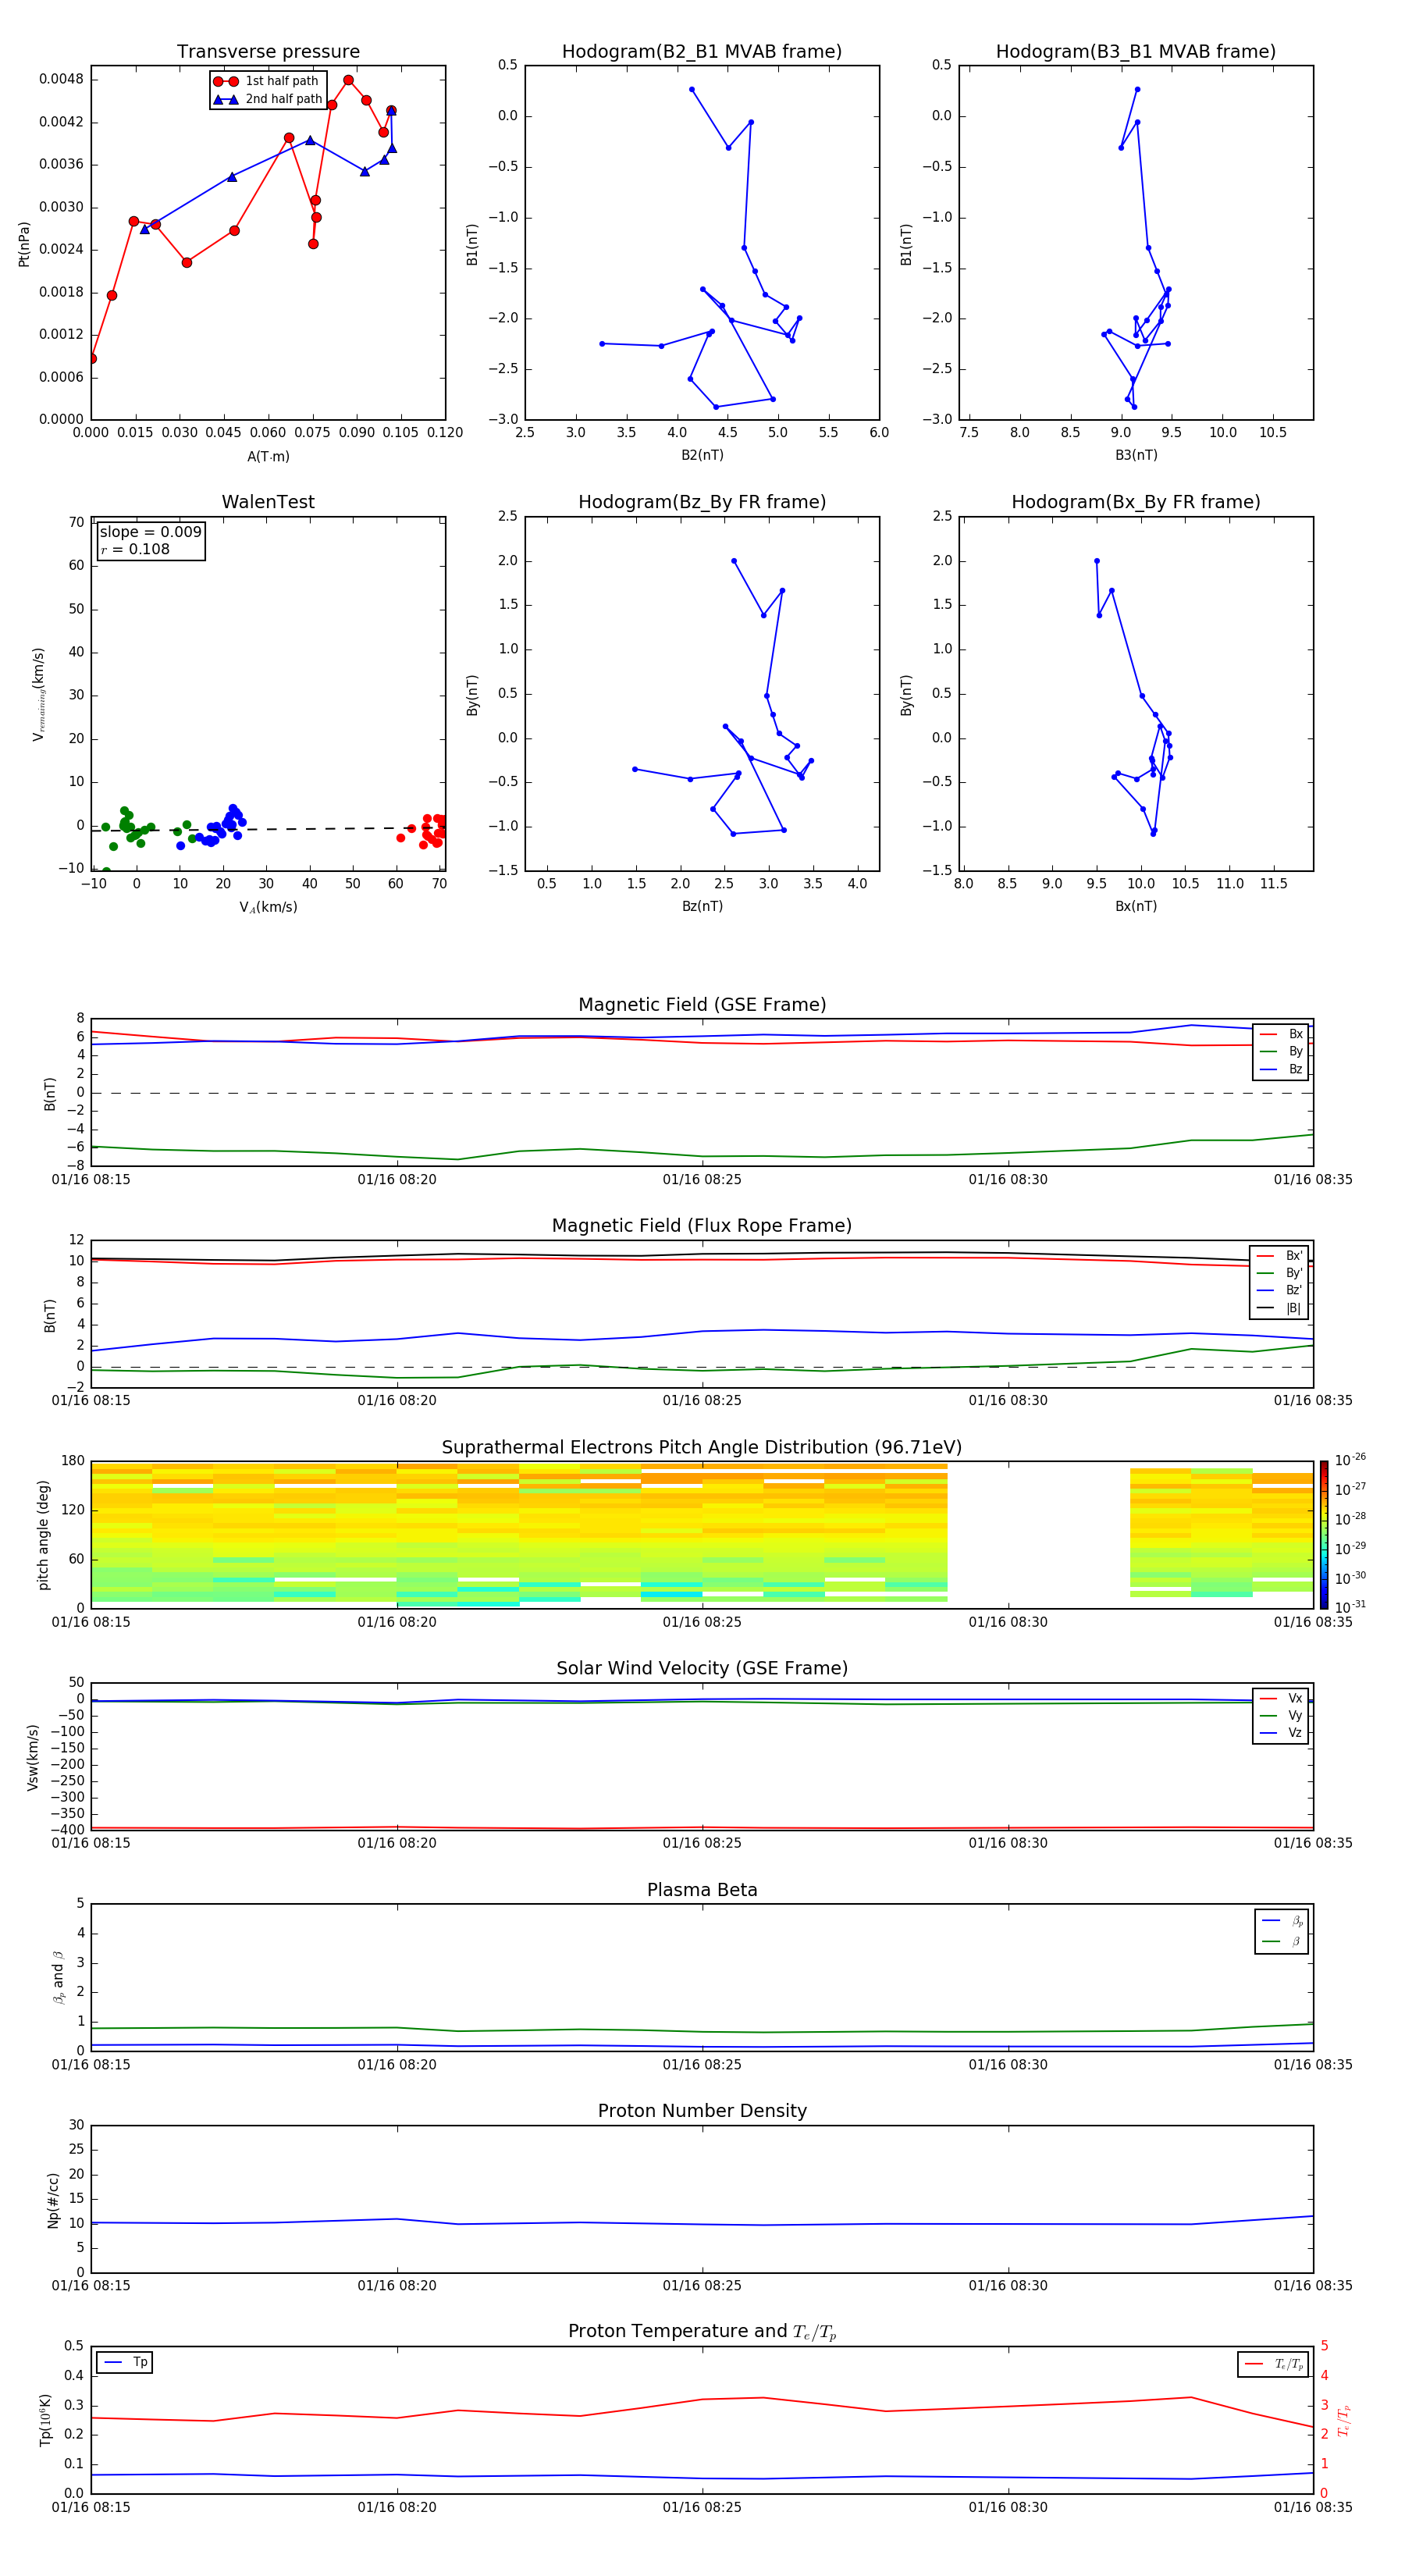Viewport: 1405px width, 2576px height.
Task: Click the "Transverse pressure" plot title
Action: click(268, 52)
